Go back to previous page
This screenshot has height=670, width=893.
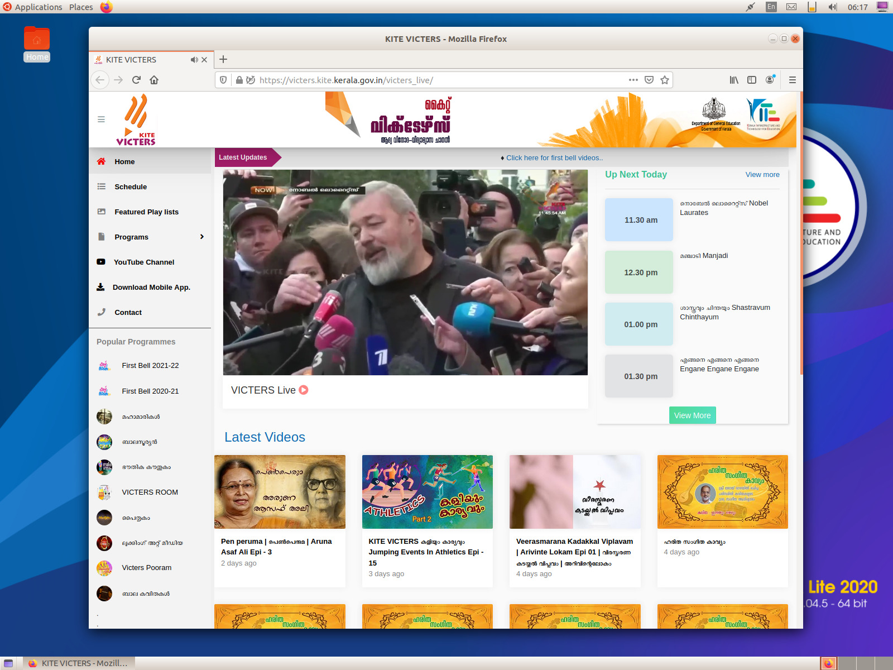[100, 80]
